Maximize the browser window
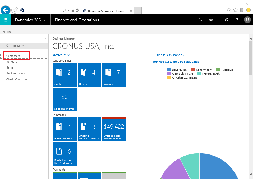Screen dimensions: 253x179 pyautogui.click(x=235, y=4)
